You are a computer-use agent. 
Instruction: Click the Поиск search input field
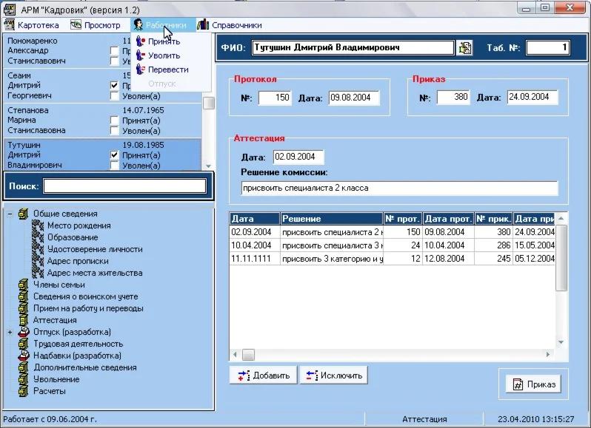124,186
